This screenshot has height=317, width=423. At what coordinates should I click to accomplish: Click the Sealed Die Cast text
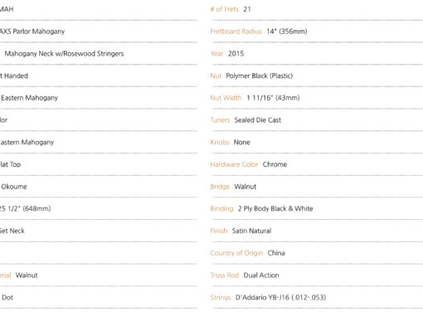[258, 120]
